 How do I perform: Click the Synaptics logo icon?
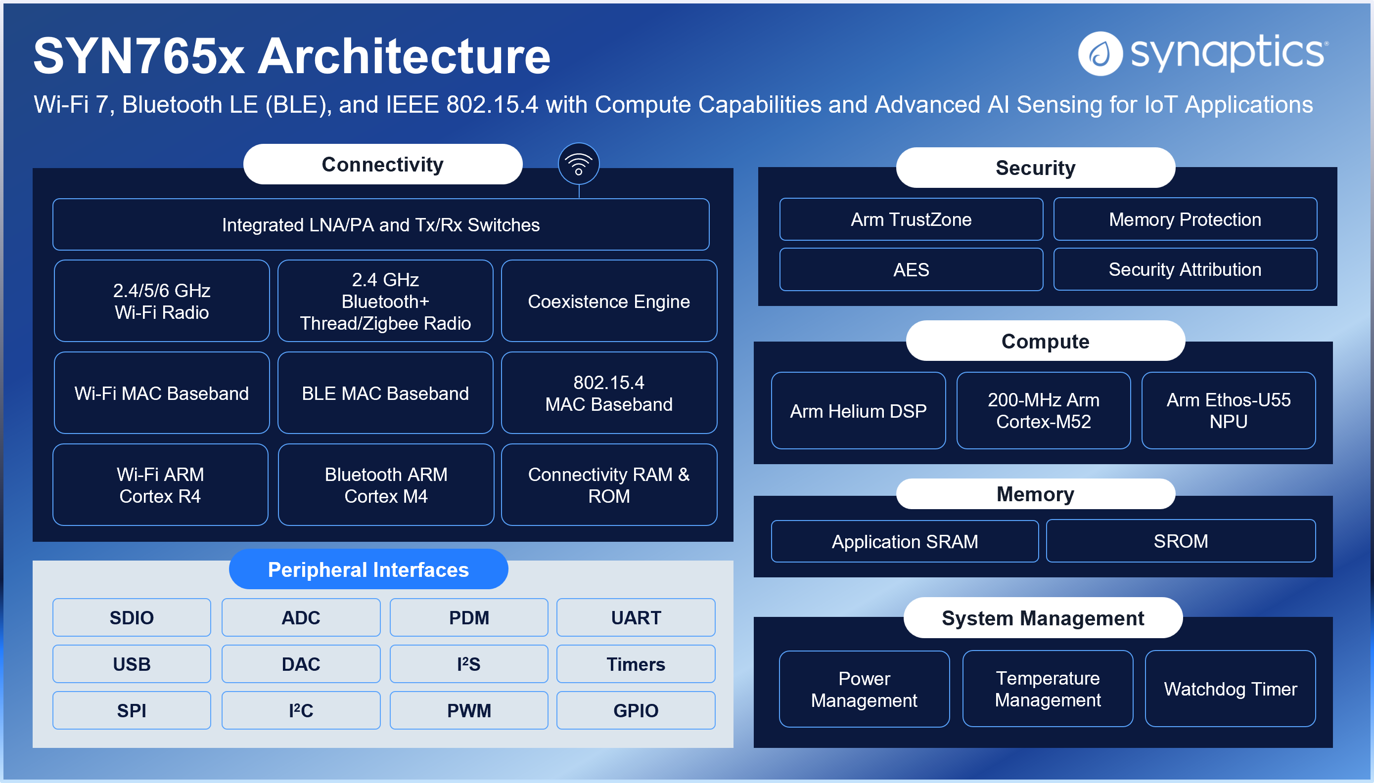tap(1099, 54)
